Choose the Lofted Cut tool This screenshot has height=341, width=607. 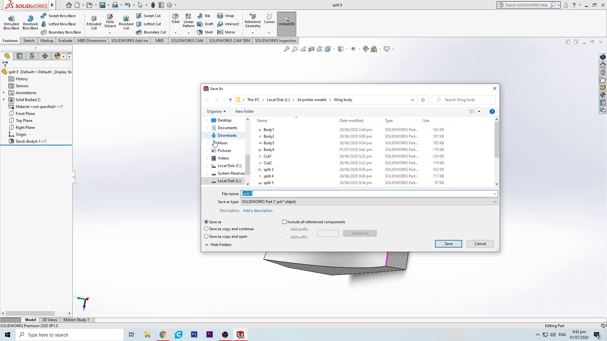tap(148, 24)
